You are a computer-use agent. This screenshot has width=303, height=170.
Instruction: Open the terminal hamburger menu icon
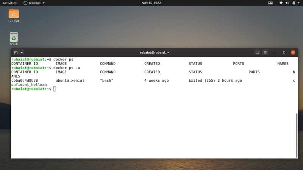pyautogui.click(x=265, y=53)
